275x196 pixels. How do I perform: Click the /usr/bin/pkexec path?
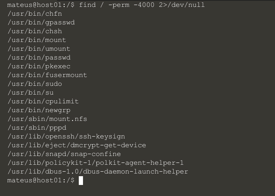tap(39, 66)
